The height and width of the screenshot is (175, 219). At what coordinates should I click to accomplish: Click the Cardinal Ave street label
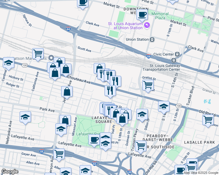(x=4, y=75)
